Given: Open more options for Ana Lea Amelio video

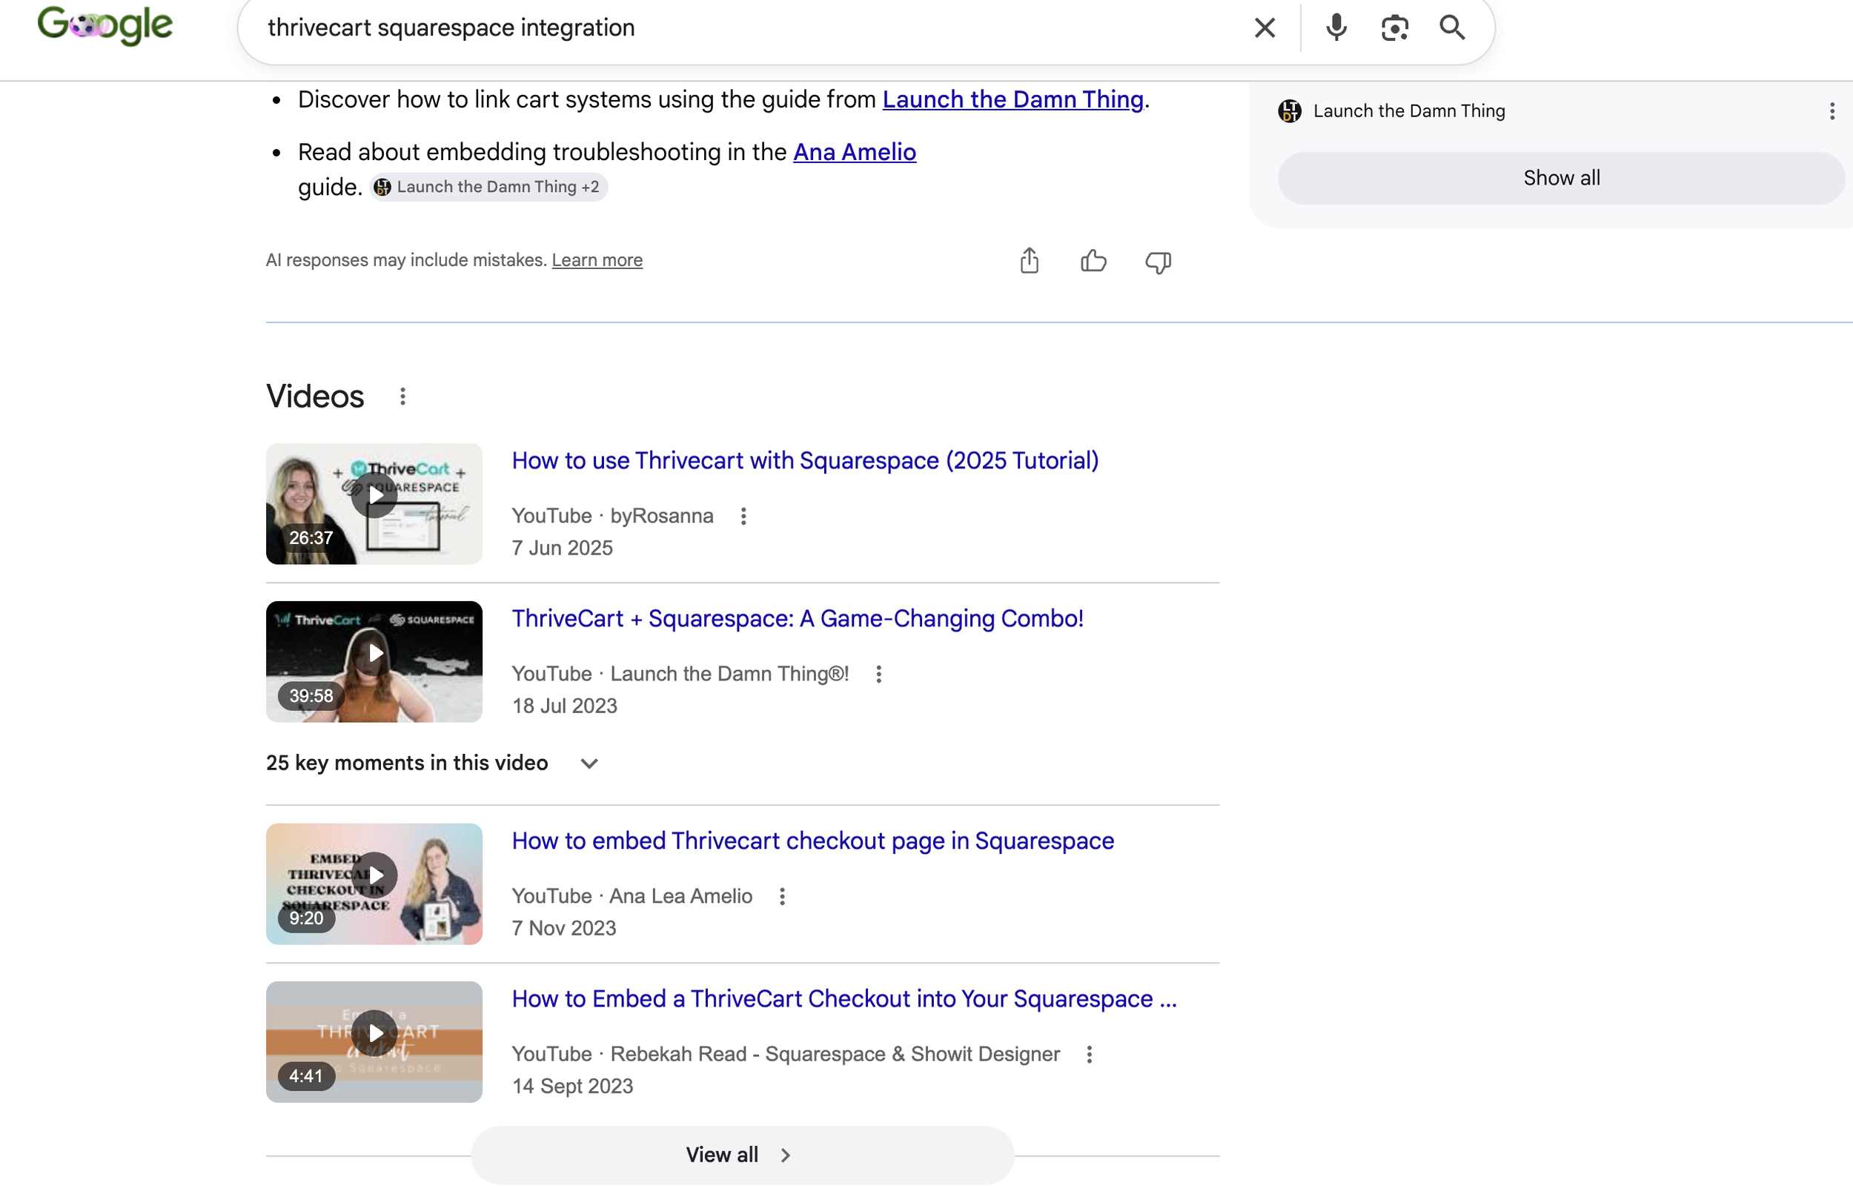Looking at the screenshot, I should click(782, 896).
